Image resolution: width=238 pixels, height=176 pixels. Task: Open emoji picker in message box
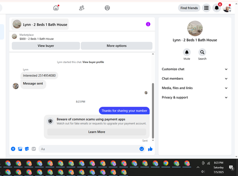(141, 149)
